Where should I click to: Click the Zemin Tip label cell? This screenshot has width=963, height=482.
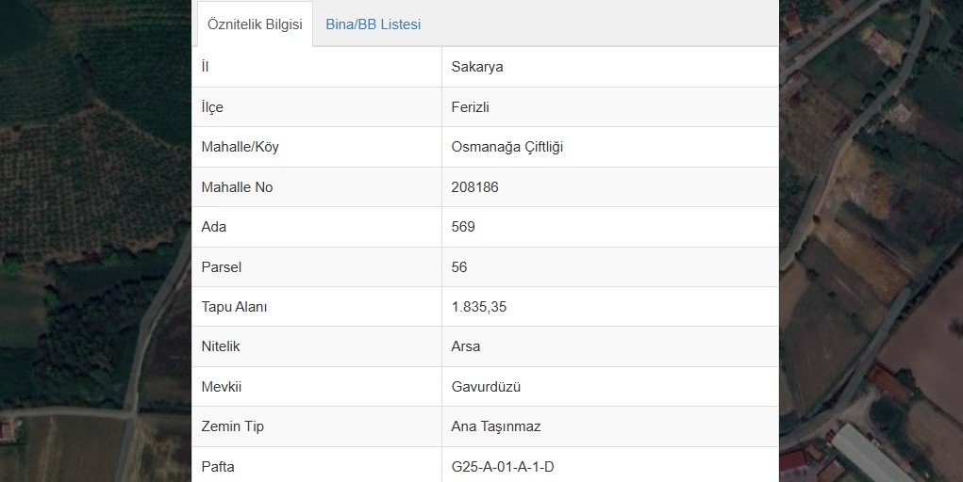point(317,426)
